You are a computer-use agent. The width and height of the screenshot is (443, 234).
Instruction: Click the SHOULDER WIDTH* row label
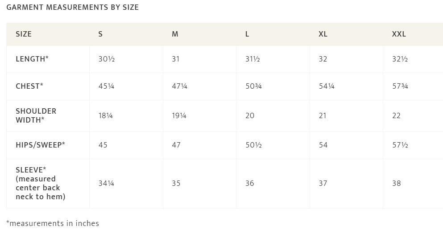[x=36, y=115]
